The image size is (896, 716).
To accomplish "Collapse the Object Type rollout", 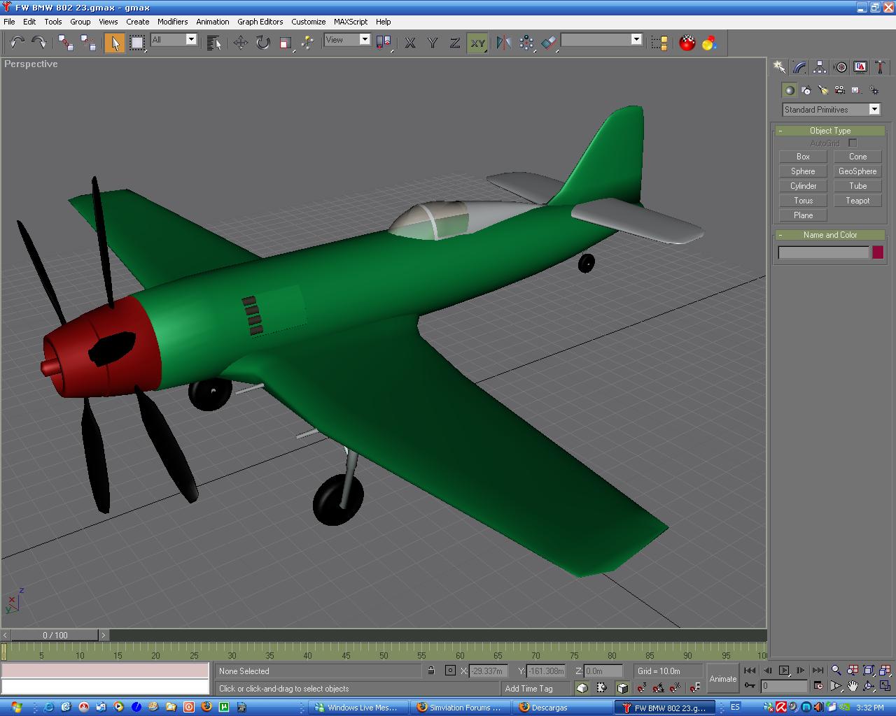I will coord(829,131).
